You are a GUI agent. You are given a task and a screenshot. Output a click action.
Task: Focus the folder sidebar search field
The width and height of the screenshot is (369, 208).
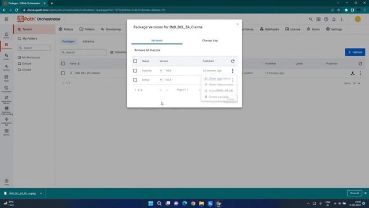34,48
